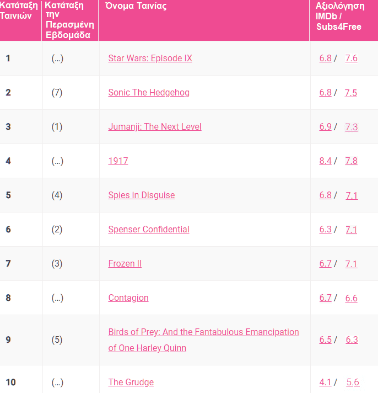Click IMDb rating 6.3 for Spenser Confidential
378x393 pixels.
pos(325,230)
